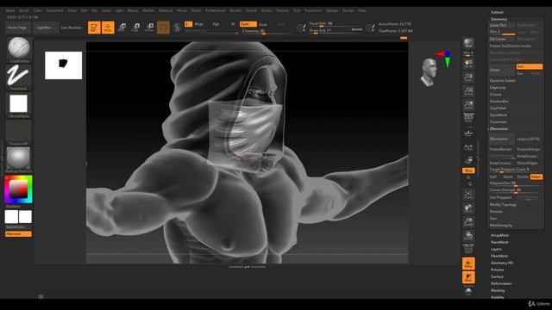Expand the Deformation palette

tap(501, 283)
